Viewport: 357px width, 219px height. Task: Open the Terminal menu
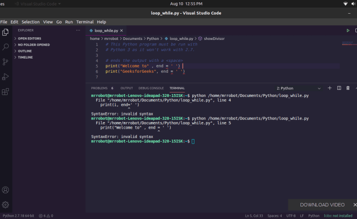click(x=85, y=22)
